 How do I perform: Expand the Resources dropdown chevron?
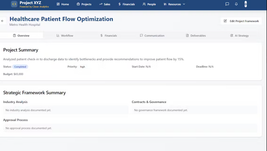click(x=184, y=4)
